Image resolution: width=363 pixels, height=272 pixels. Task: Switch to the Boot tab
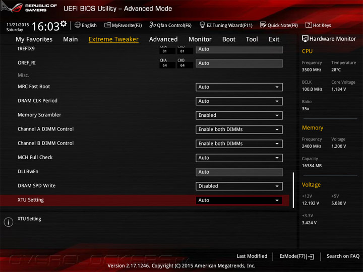coord(229,39)
